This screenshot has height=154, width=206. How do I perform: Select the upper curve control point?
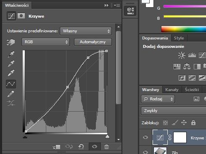click(x=88, y=57)
